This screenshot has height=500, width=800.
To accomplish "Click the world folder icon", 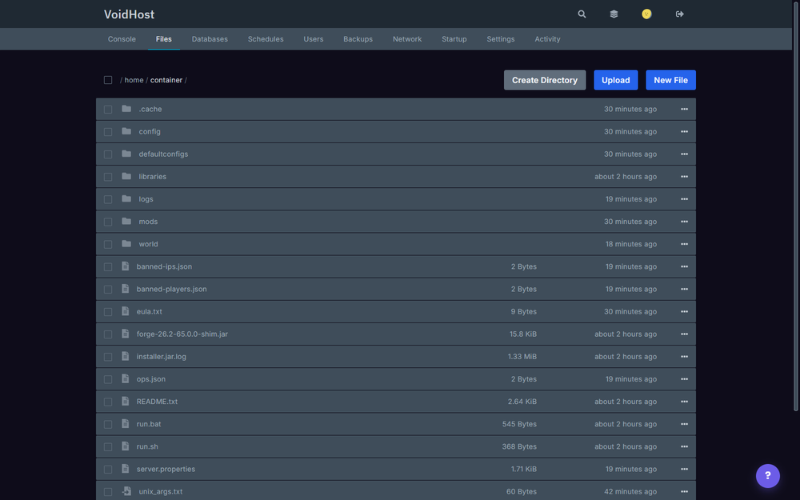I will pos(126,244).
